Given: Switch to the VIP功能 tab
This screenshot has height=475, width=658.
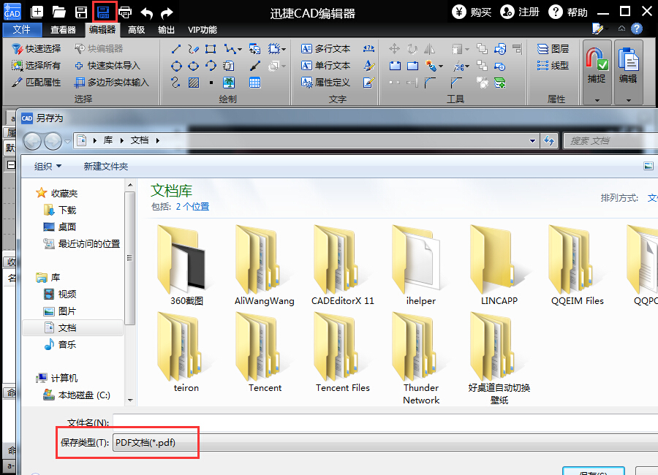Looking at the screenshot, I should pyautogui.click(x=203, y=30).
